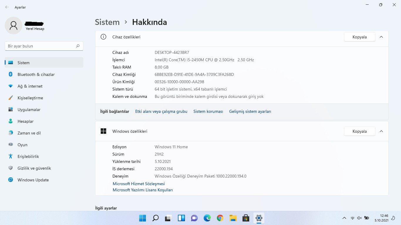
Task: Click the Ürün Kimliği value 00326-10000-00000-AA298
Action: 179,82
